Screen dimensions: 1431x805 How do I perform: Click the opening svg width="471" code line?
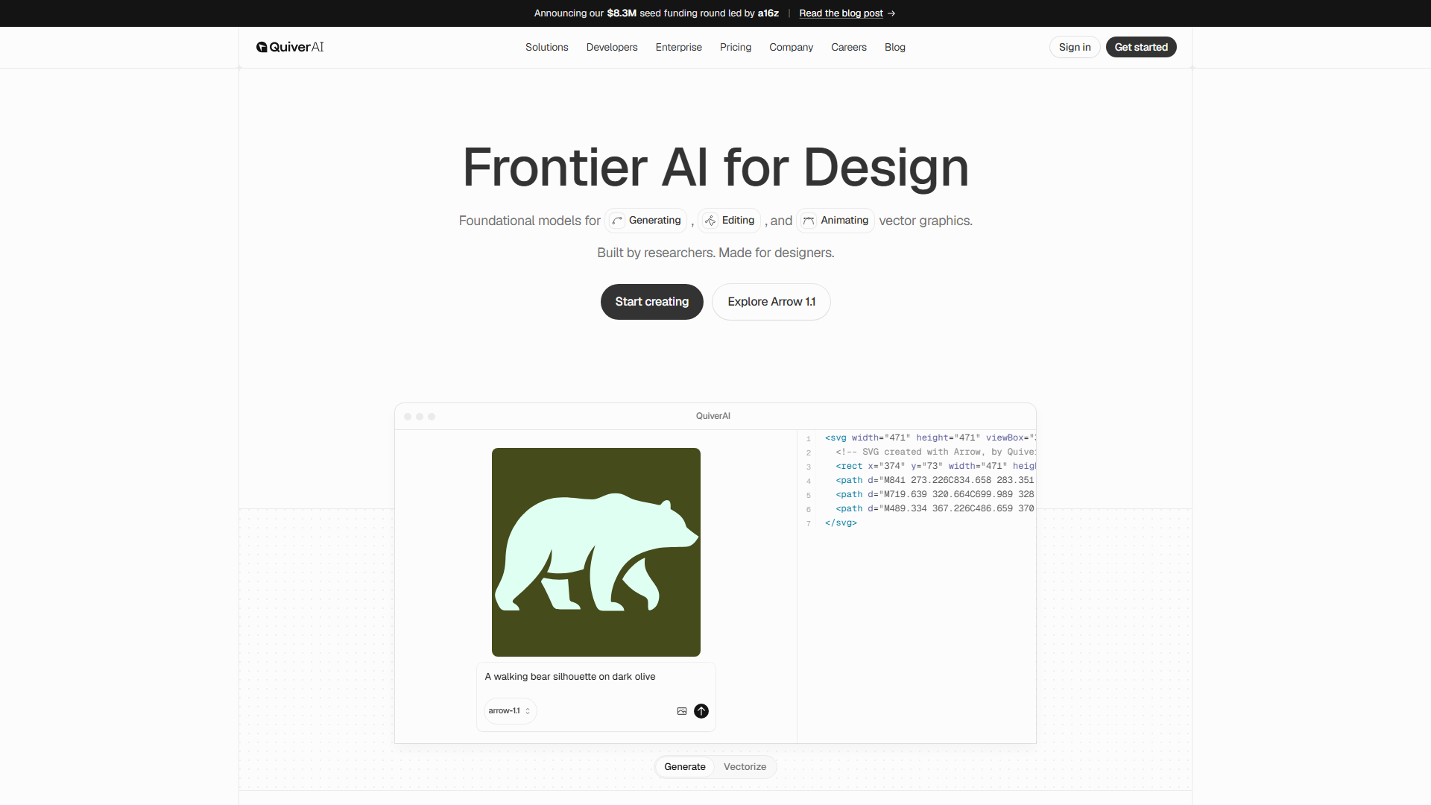click(930, 438)
